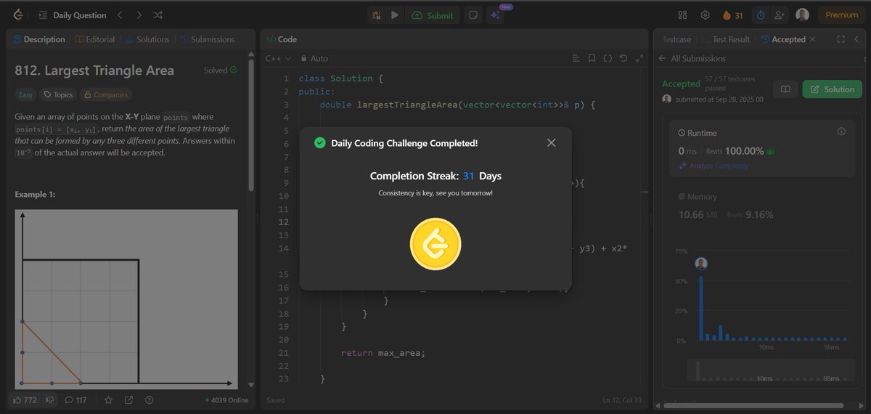
Task: Open the layout grid icon
Action: click(x=682, y=15)
